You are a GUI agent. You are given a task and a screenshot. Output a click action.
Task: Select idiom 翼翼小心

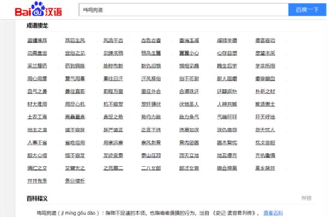[x=189, y=53]
